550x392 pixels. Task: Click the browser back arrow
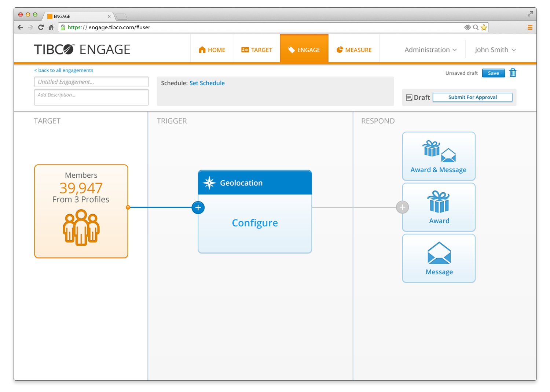point(20,27)
